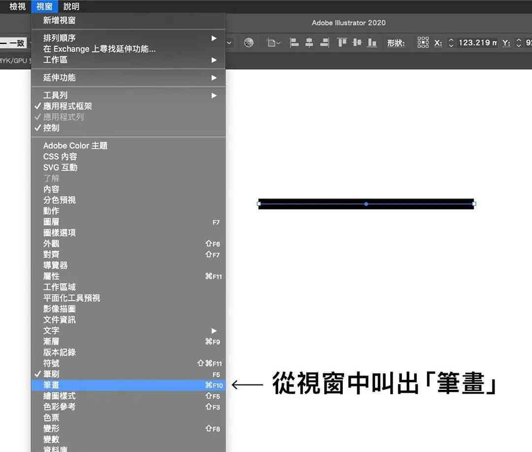Open the 屬性 panel item
532x452 pixels.
128,277
